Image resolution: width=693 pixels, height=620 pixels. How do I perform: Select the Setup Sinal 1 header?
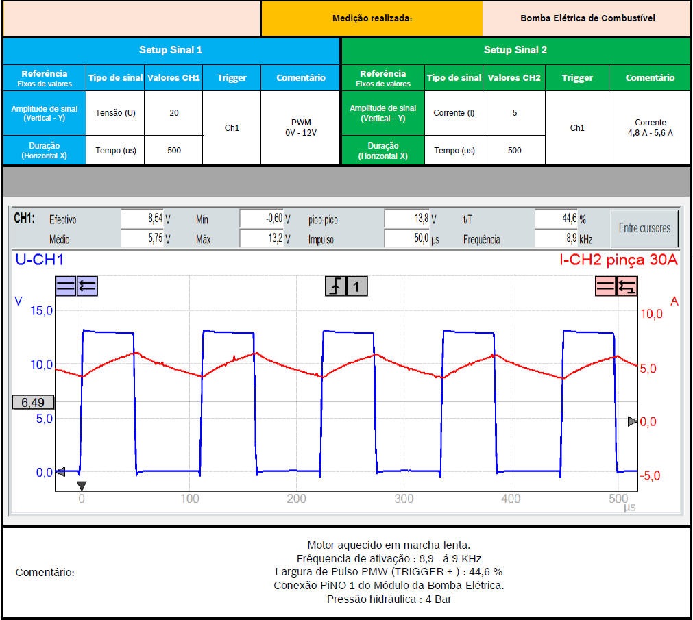171,50
